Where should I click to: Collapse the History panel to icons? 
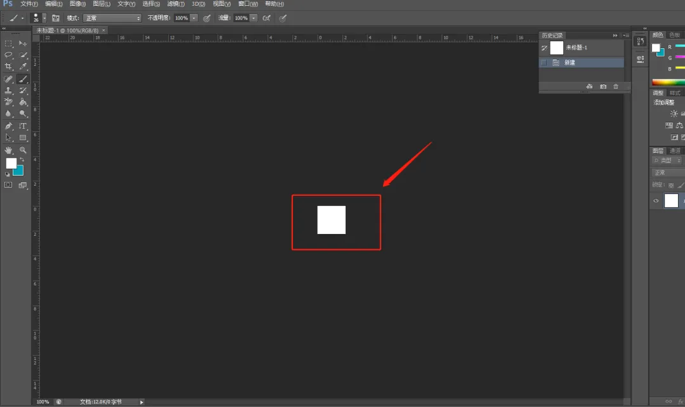tap(615, 36)
